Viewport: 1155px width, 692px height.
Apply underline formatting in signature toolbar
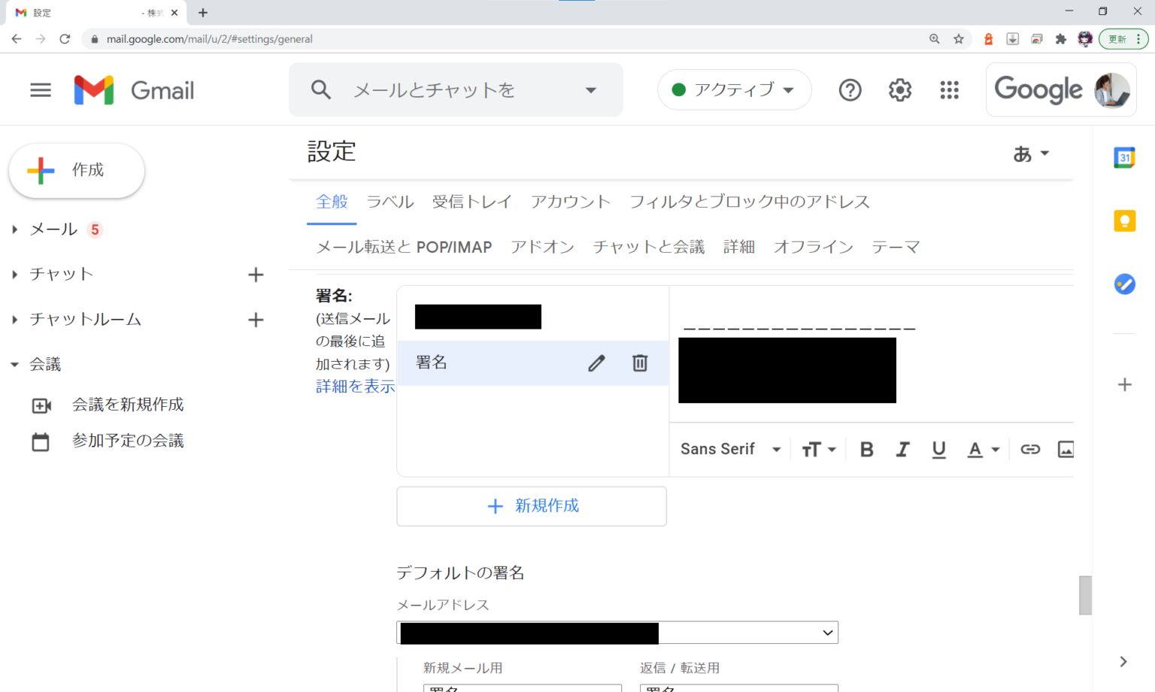click(938, 450)
